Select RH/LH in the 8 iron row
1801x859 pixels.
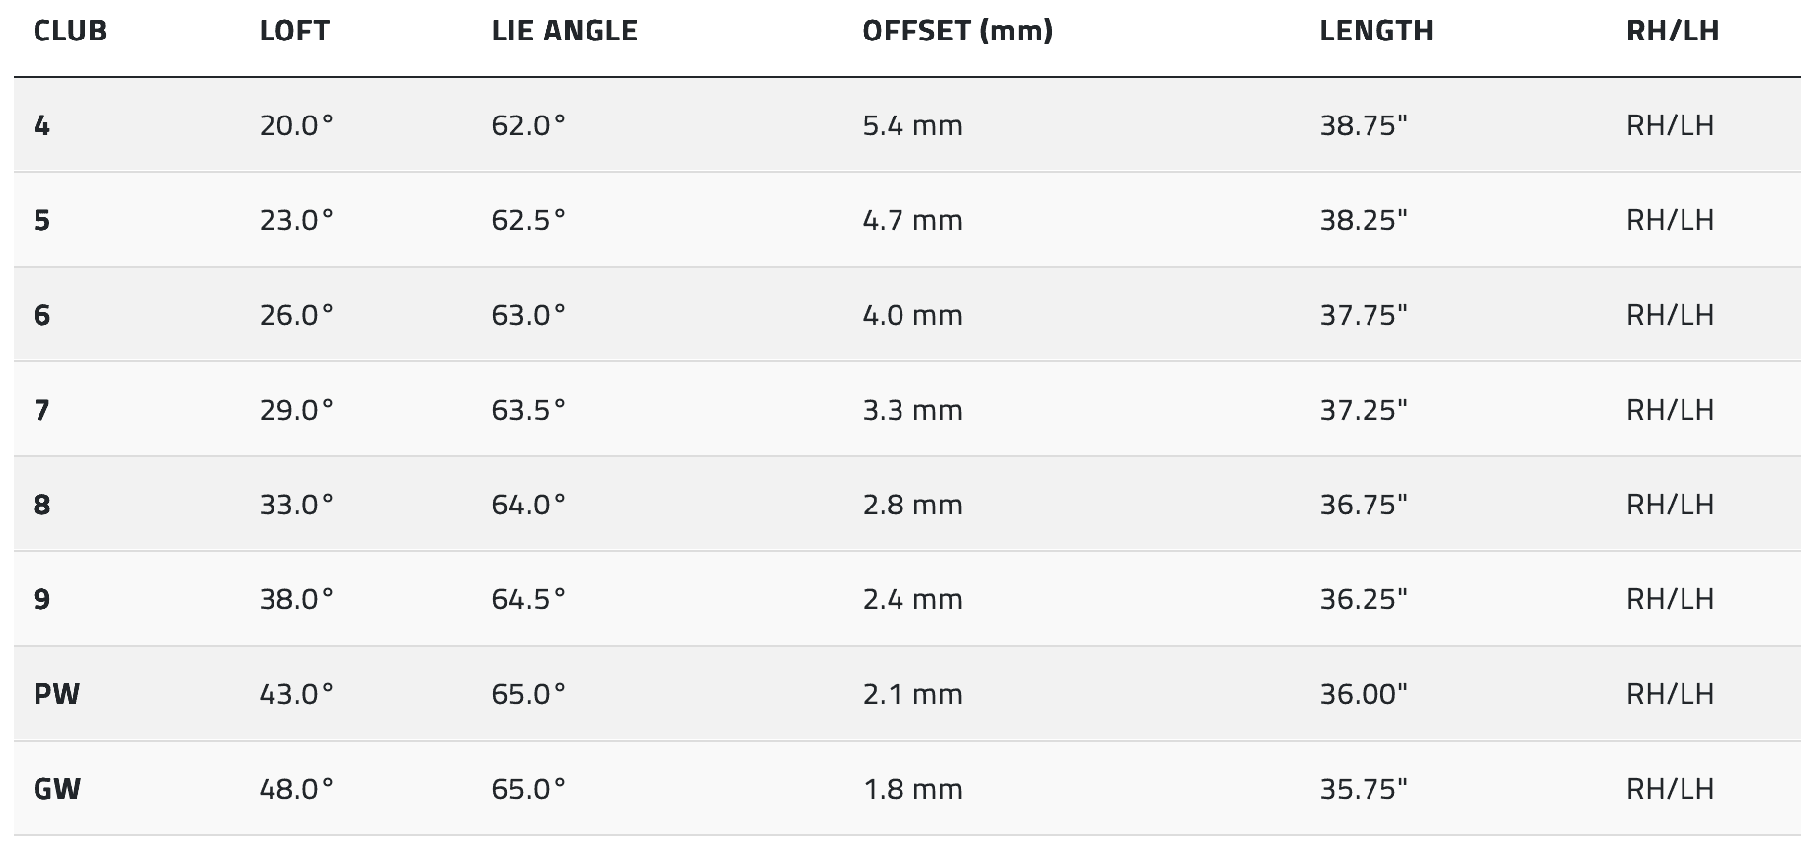(x=1670, y=505)
